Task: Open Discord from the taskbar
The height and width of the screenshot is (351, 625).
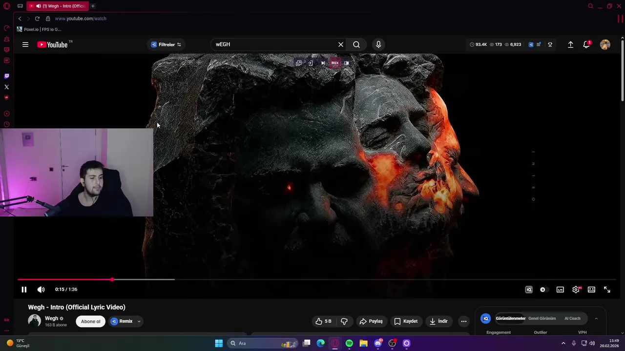Action: pyautogui.click(x=378, y=343)
